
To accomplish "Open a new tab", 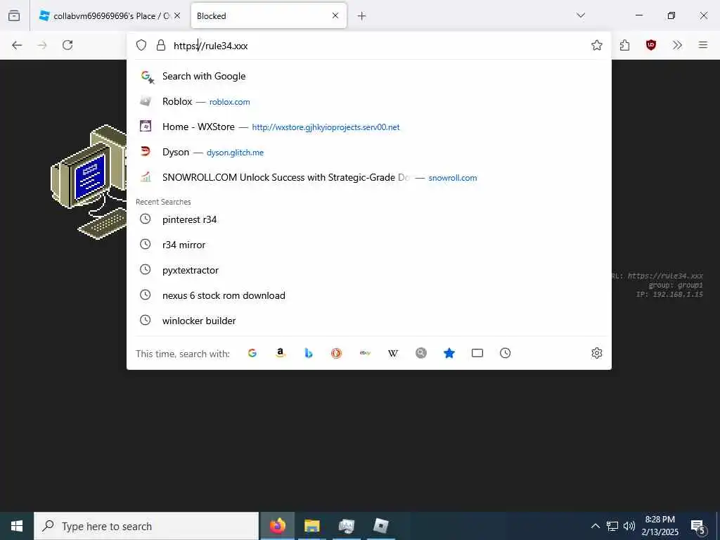I will coord(362,16).
